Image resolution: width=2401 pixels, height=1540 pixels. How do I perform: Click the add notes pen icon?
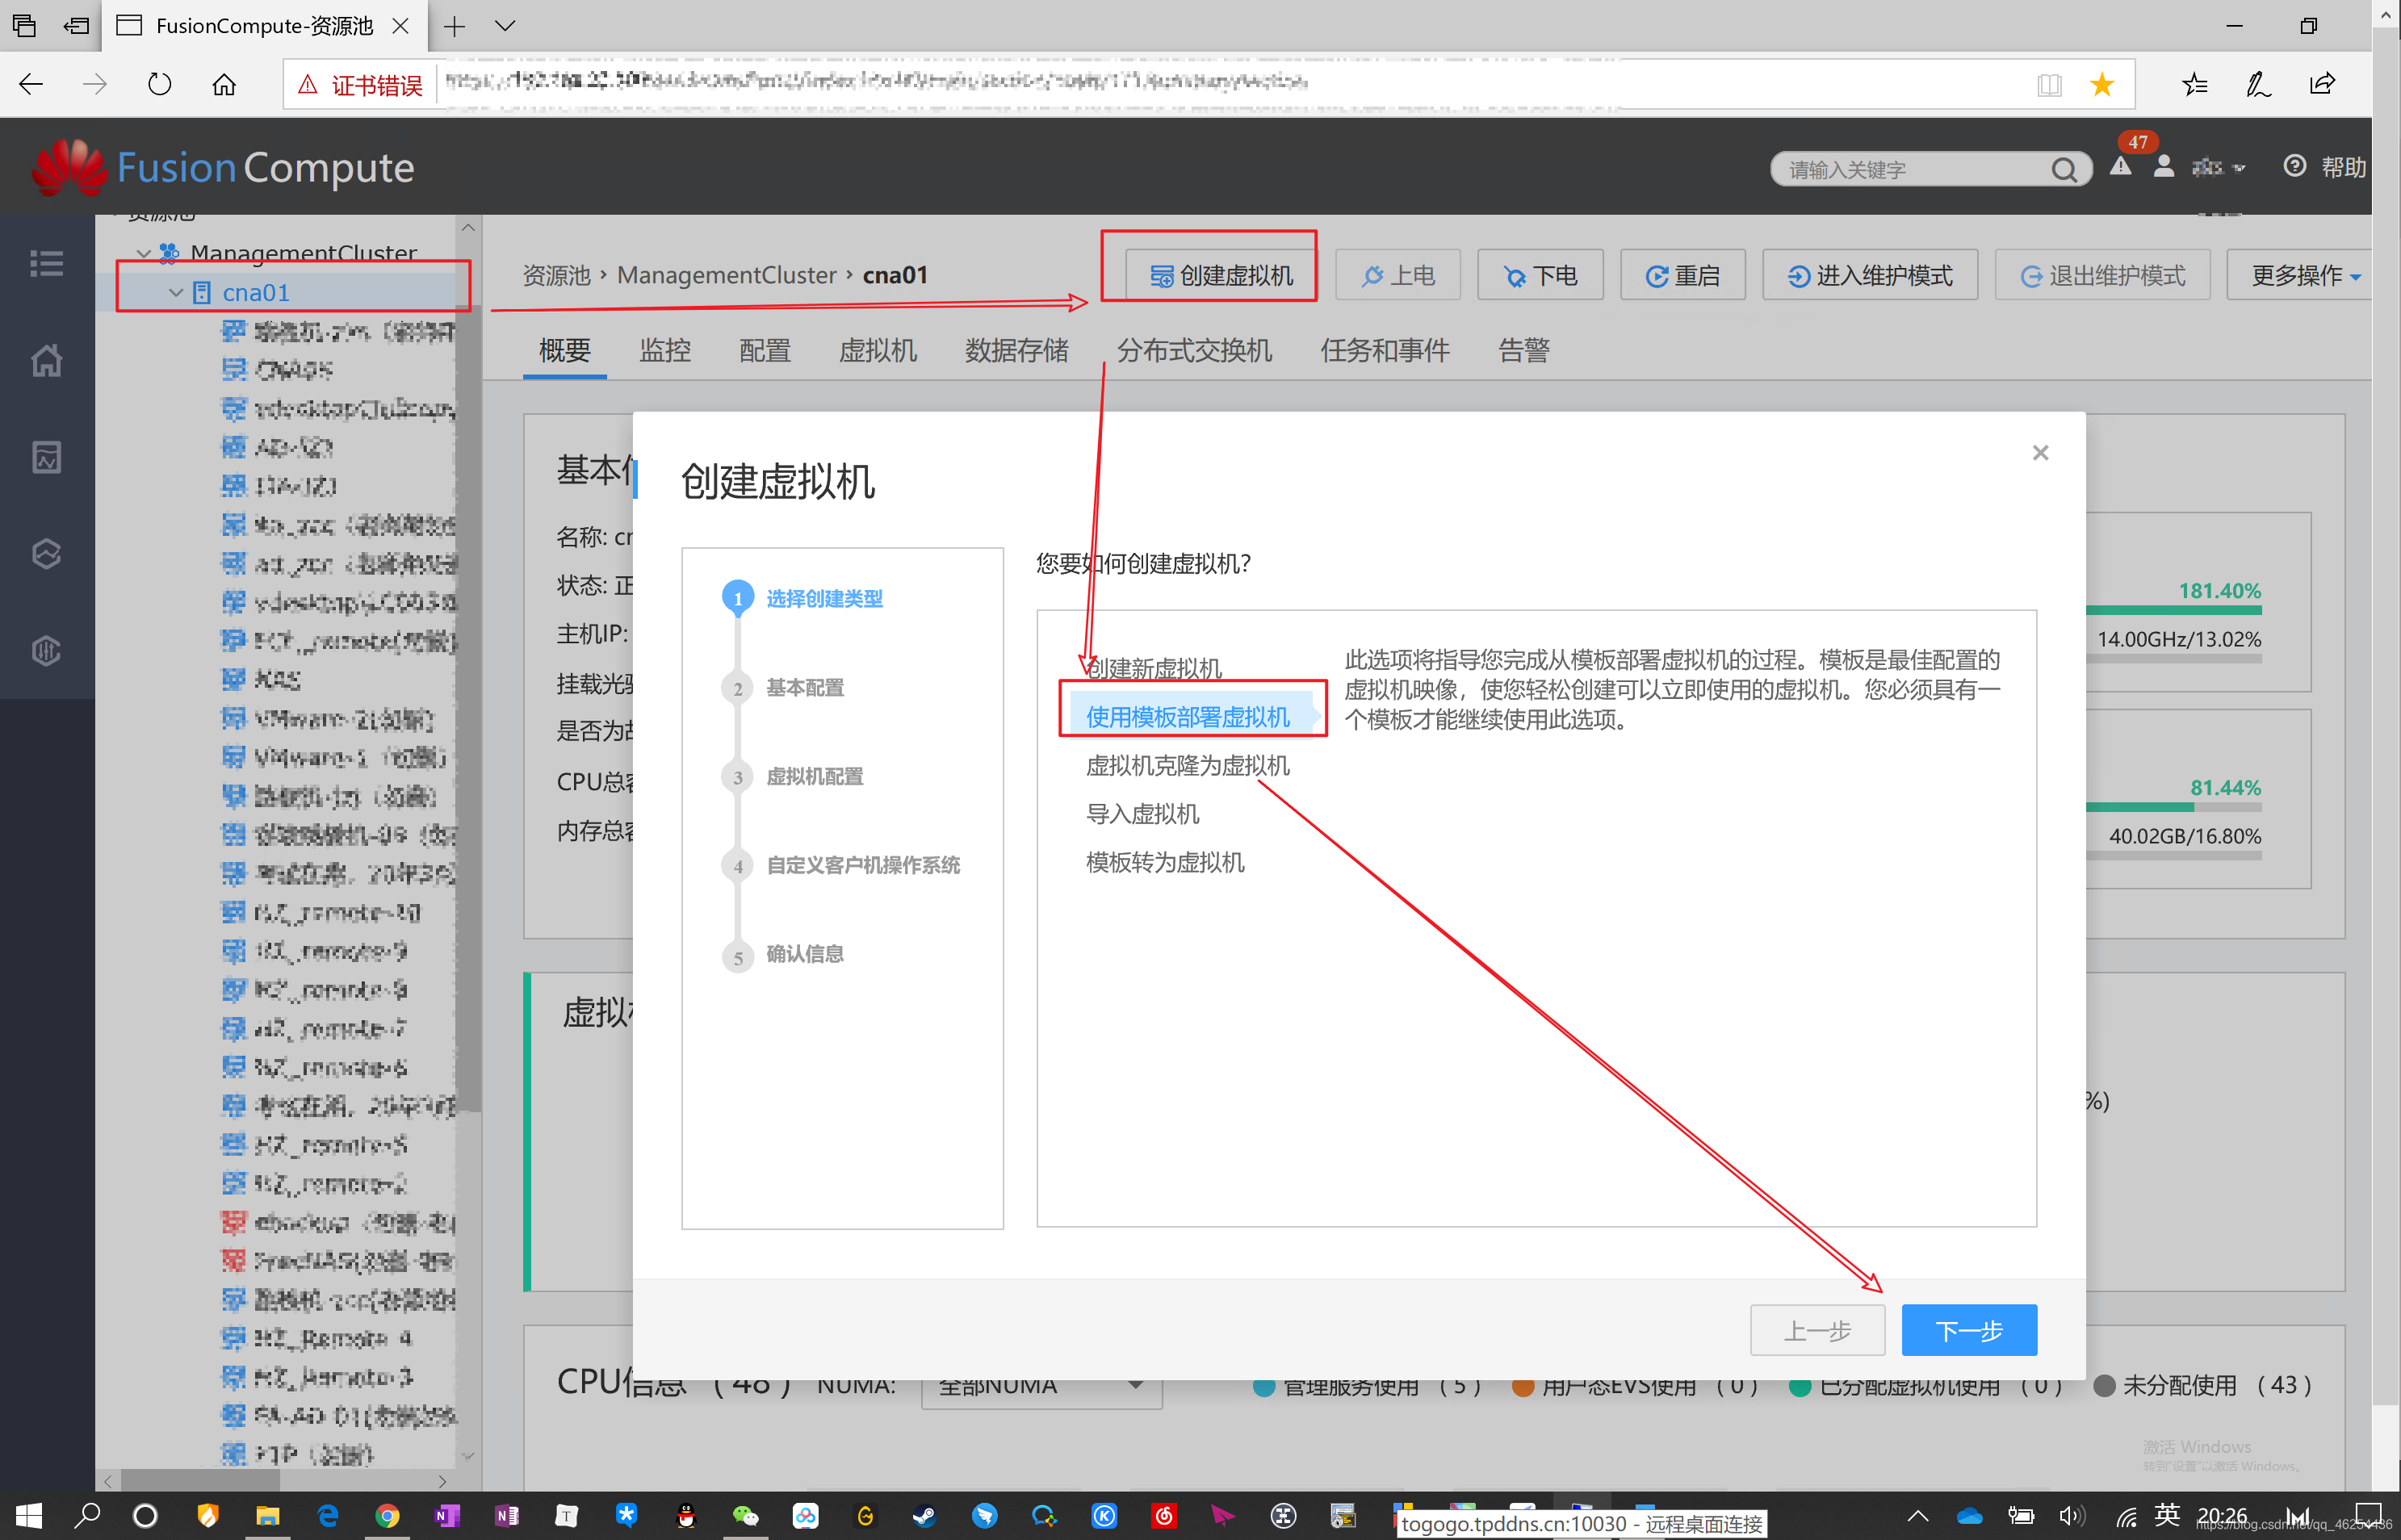pos(2258,84)
